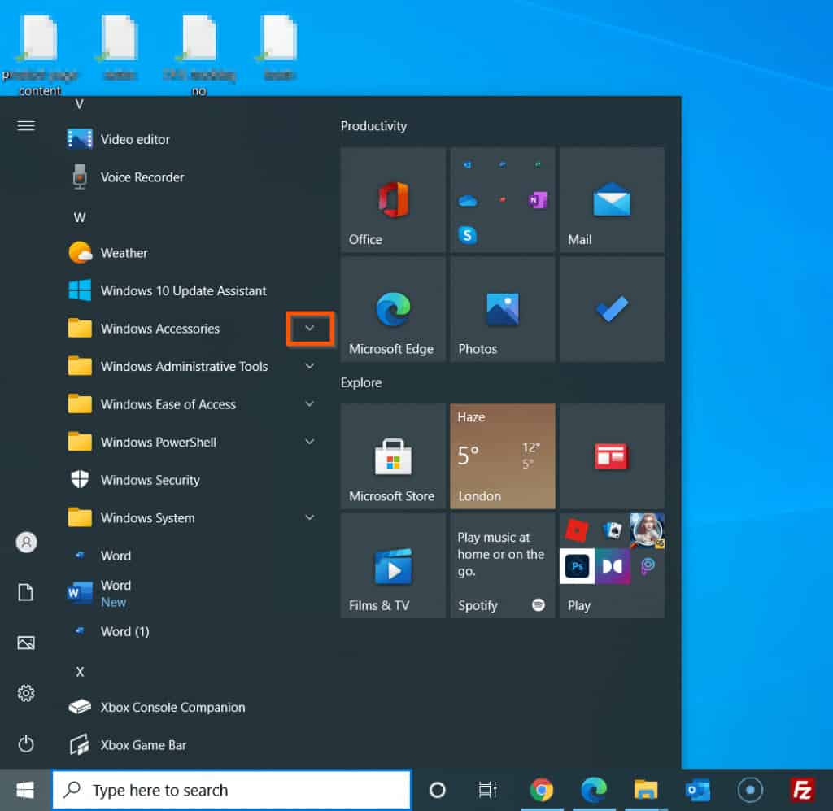
Task: Open the first Word shortcut
Action: click(x=191, y=556)
